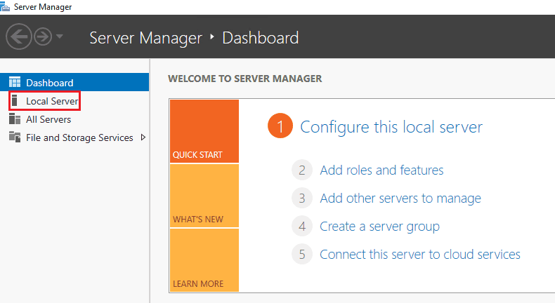
Task: Click Add roles and features link
Action: point(381,170)
